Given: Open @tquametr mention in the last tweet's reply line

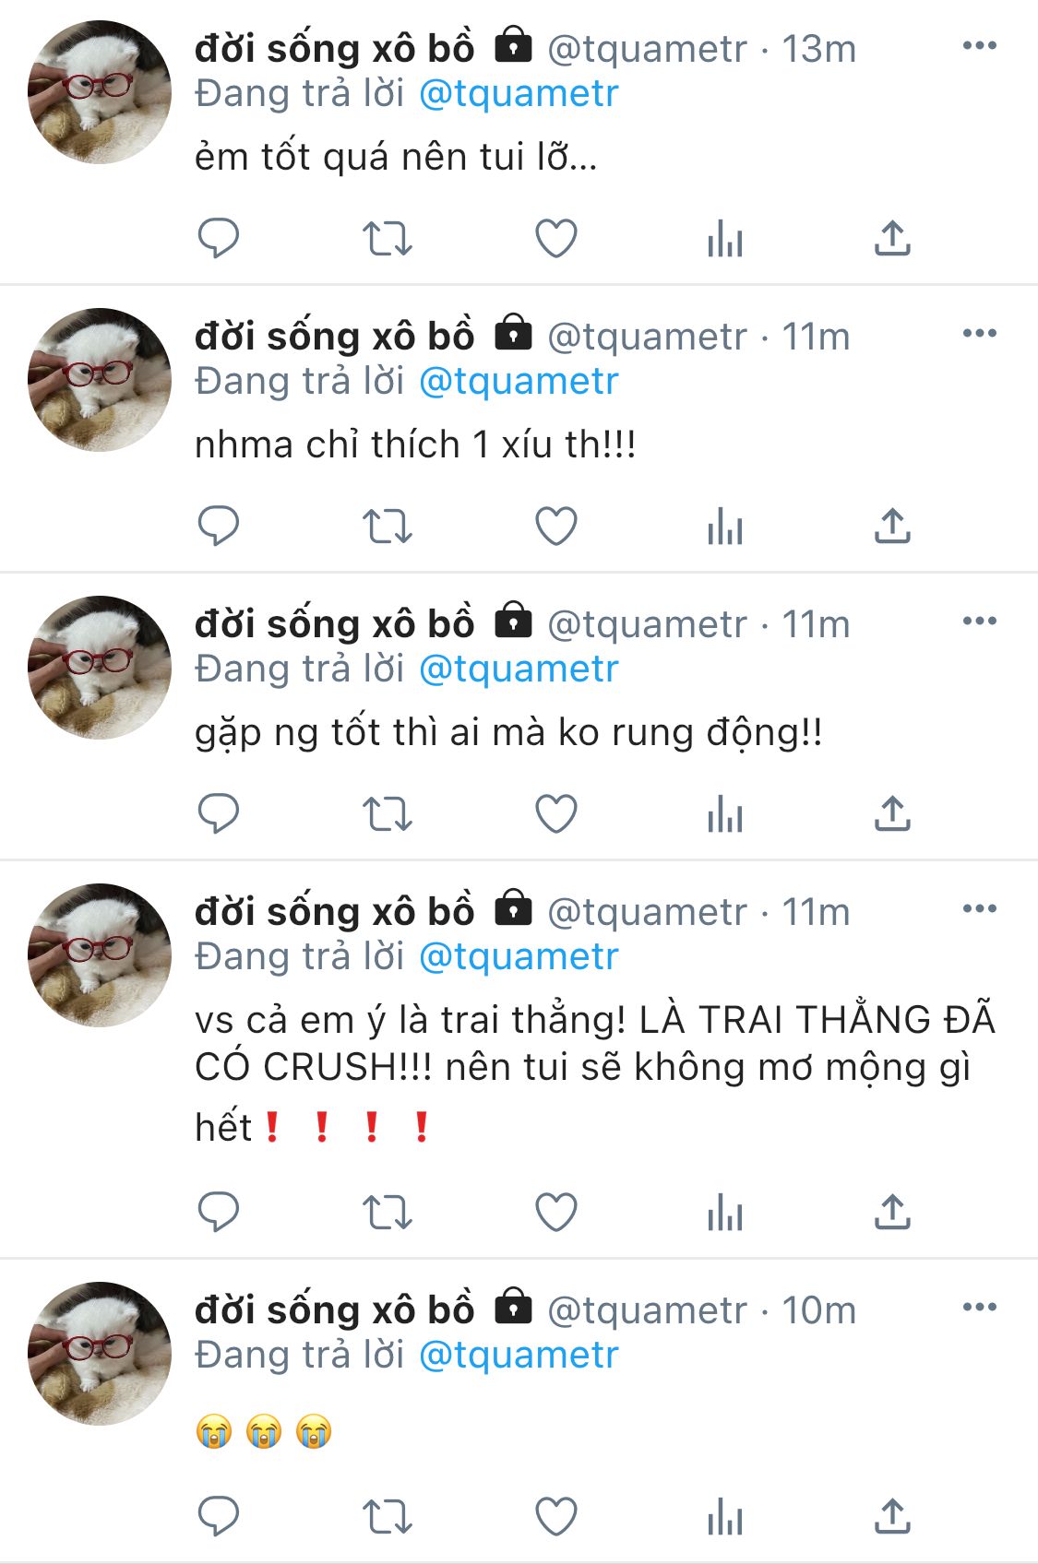Looking at the screenshot, I should coord(519,1355).
